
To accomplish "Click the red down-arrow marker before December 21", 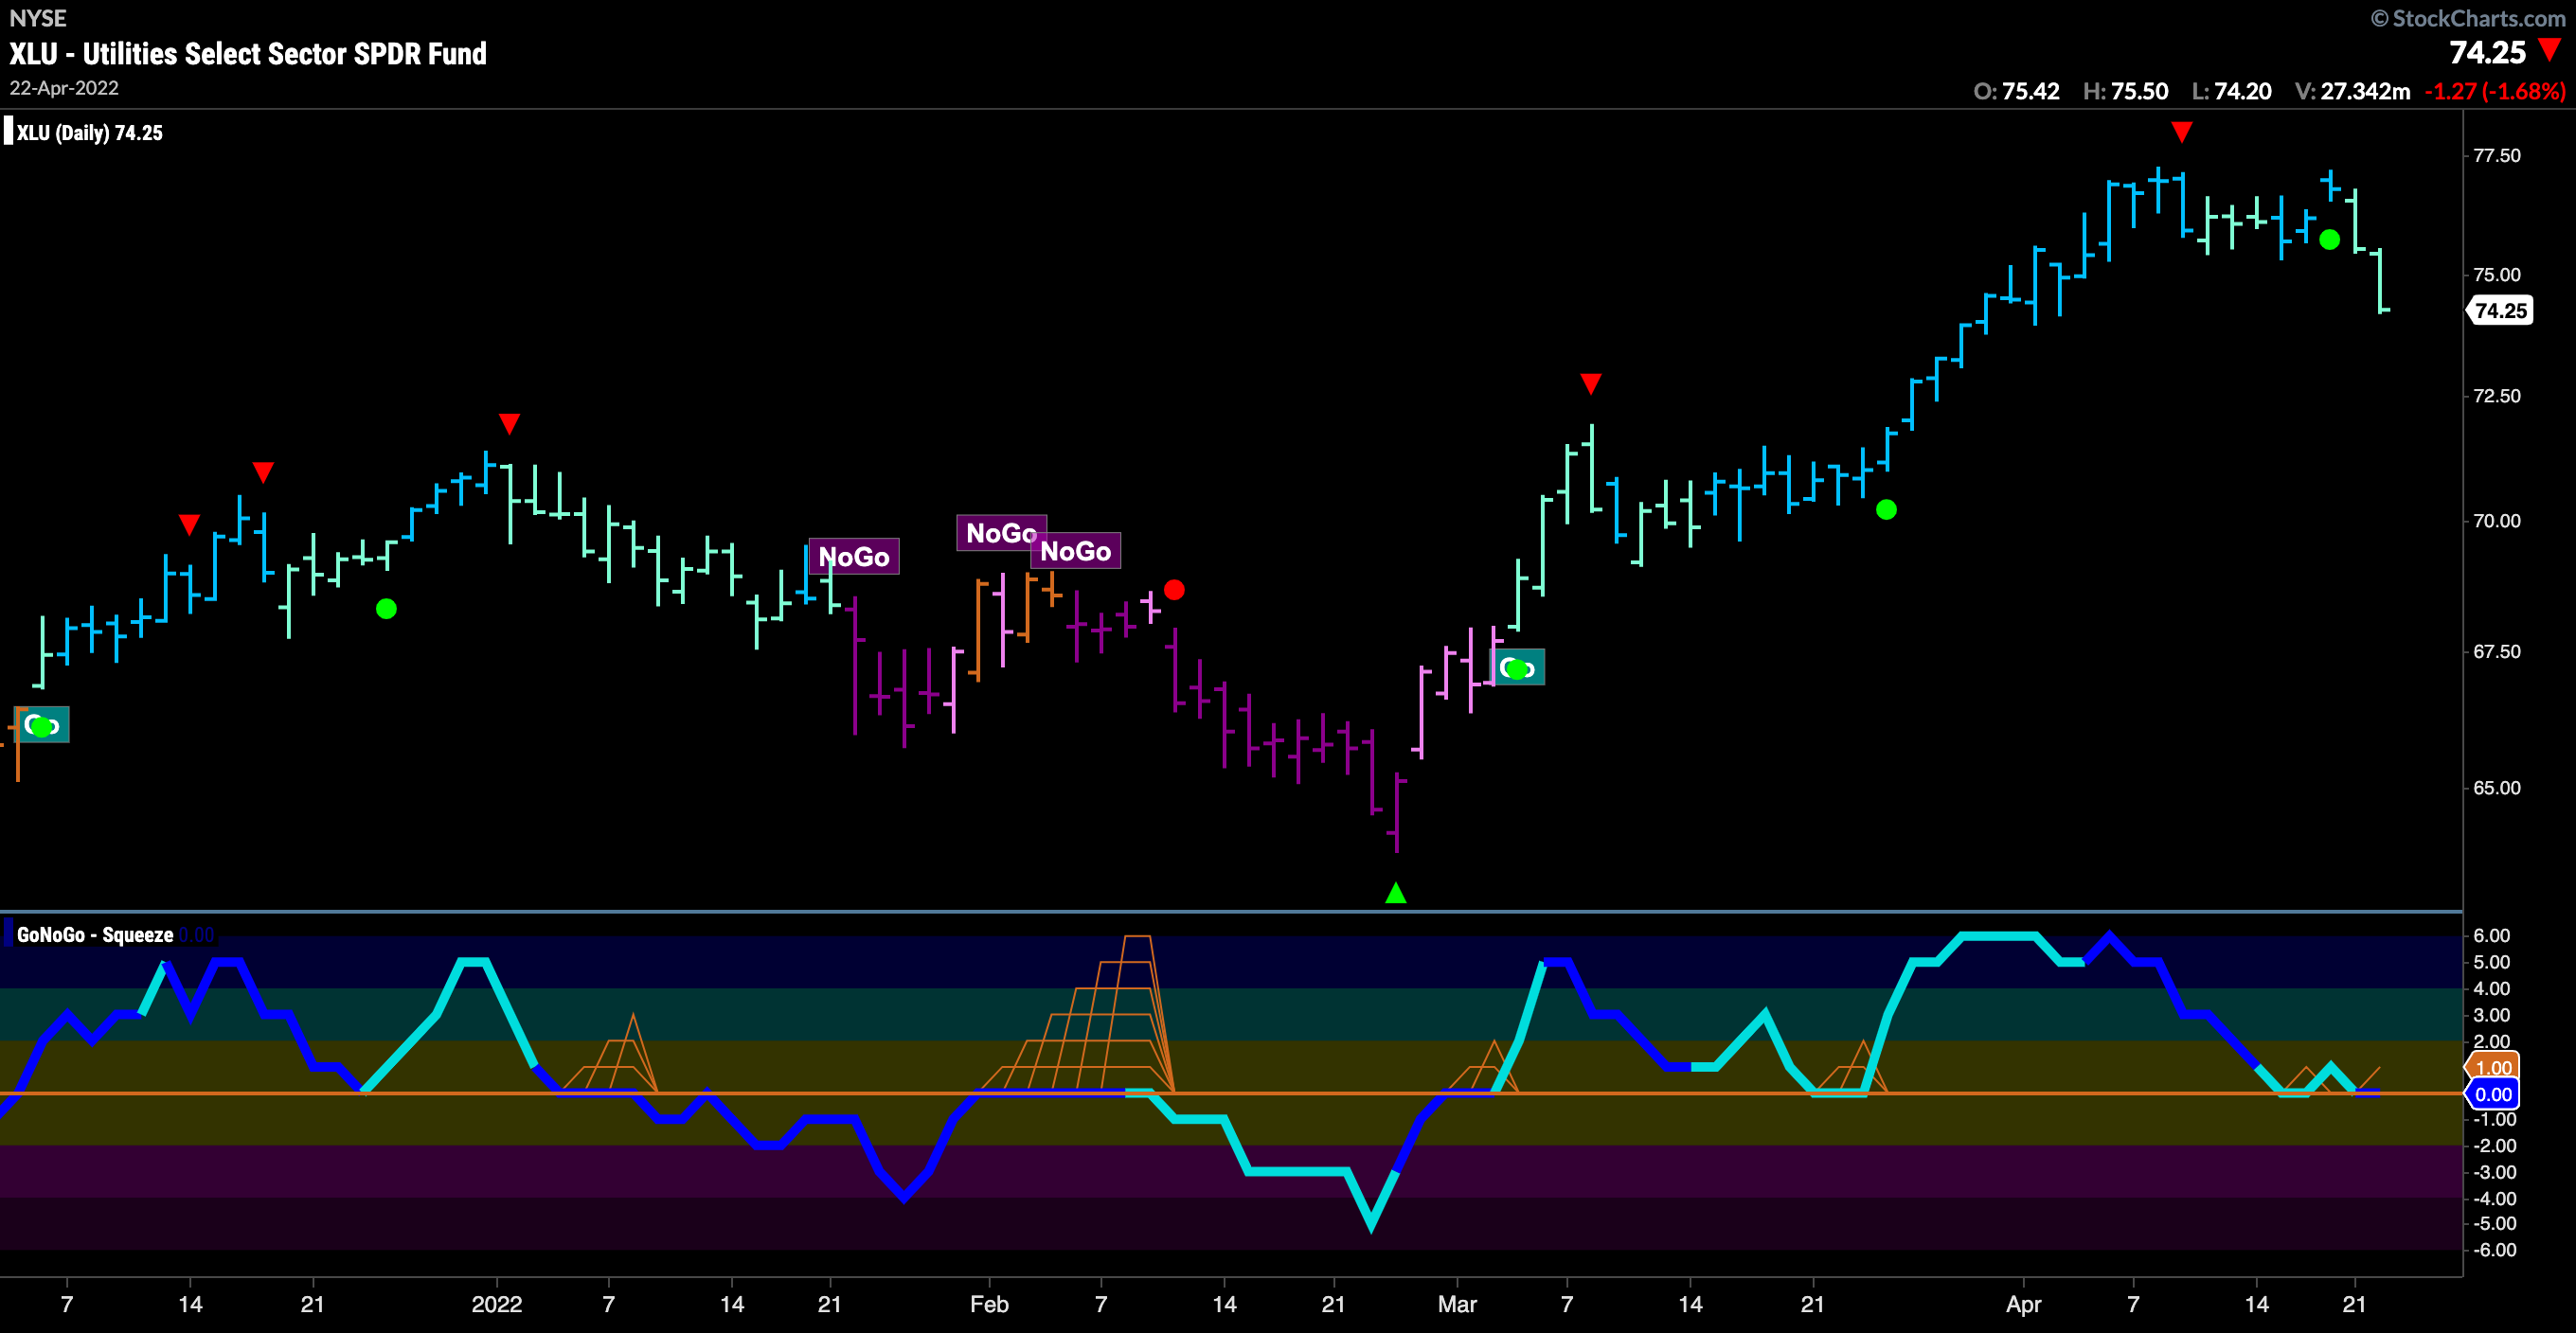I will (x=263, y=471).
